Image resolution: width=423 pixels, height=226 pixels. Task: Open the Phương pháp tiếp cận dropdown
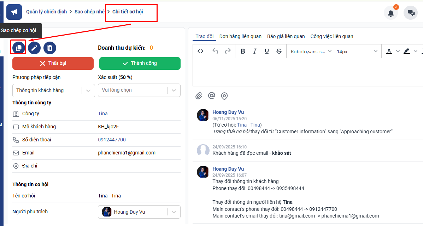click(53, 90)
